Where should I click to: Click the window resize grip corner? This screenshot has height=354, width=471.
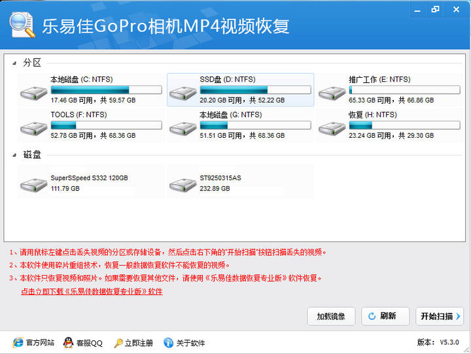466,350
